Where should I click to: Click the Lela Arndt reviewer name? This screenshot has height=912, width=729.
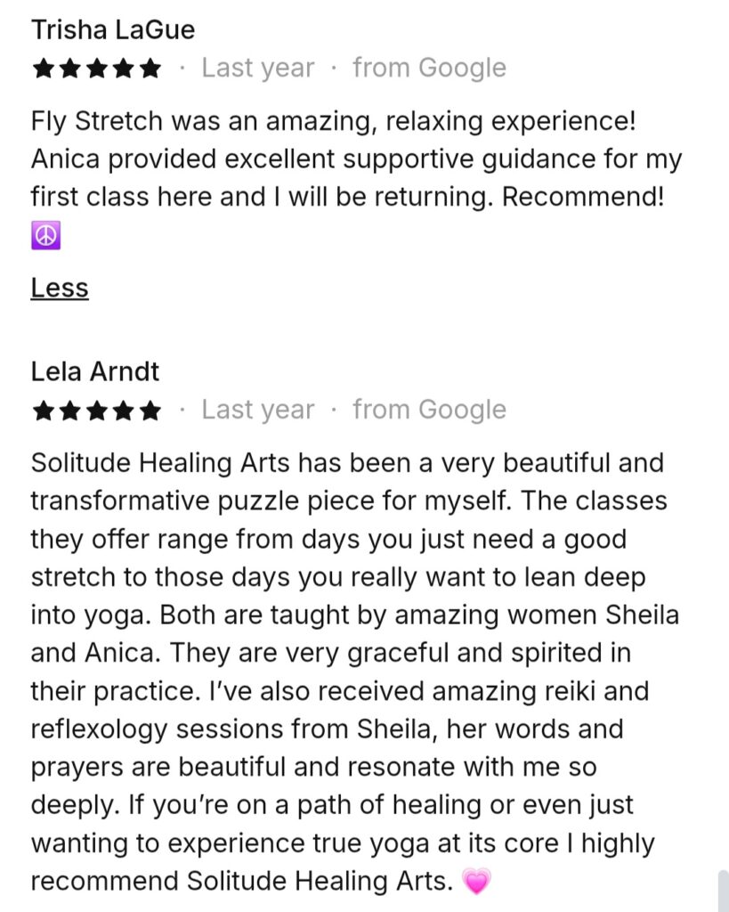[x=94, y=371]
